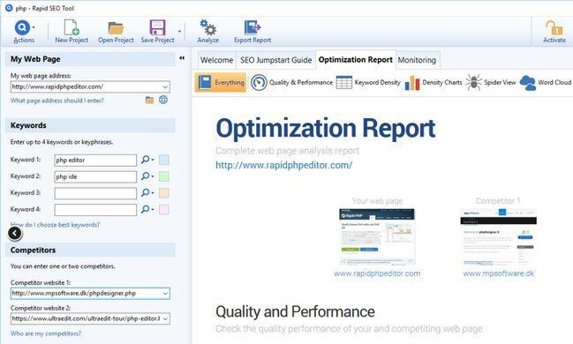Pick the pink Keyword 4 color swatch
Viewport: 573px width, 344px height.
tap(164, 209)
